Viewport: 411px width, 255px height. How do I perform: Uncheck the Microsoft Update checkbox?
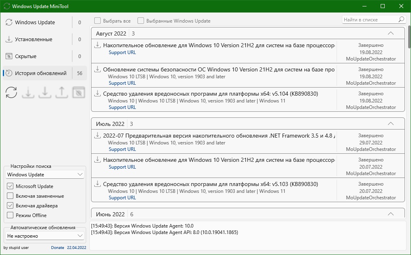[10, 186]
